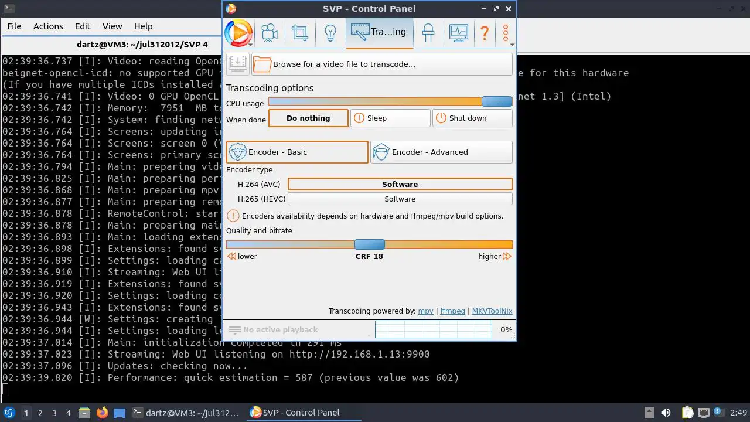The image size is (750, 422).
Task: Click the CRF 18 value label
Action: [x=369, y=256]
